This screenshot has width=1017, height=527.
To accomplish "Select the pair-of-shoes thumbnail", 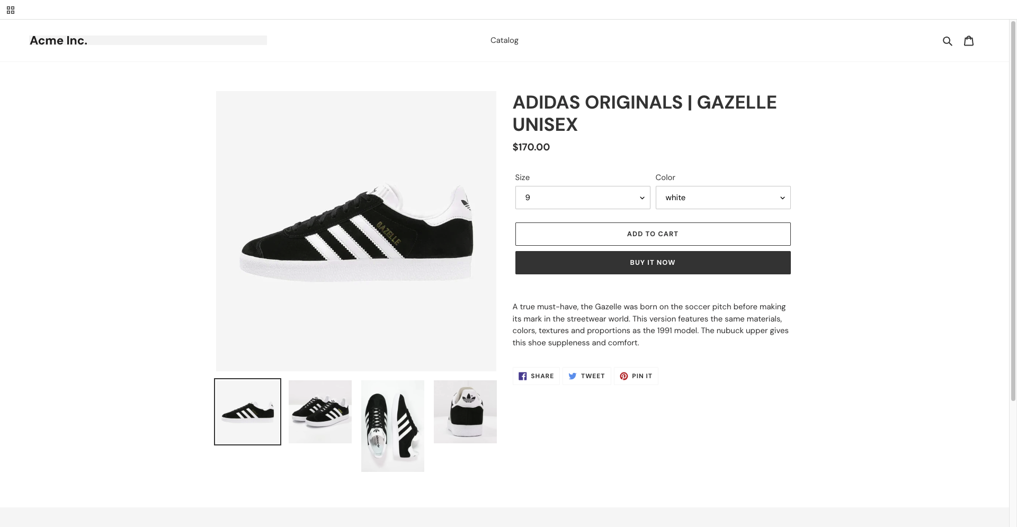I will click(x=320, y=412).
